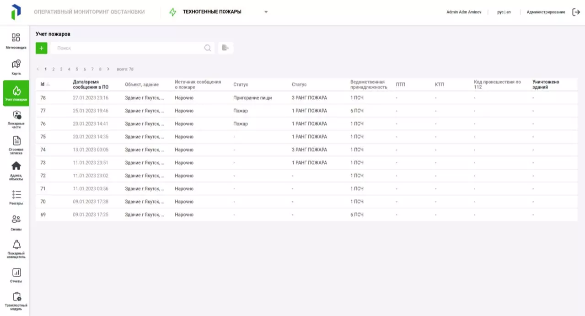Go to previous page arrow in pagination
Screen dimensions: 585x316
click(x=38, y=69)
